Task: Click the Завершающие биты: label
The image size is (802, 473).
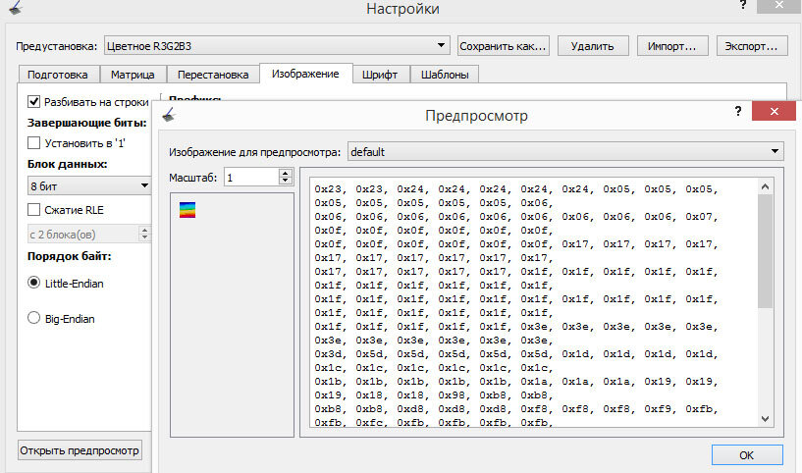Action: pyautogui.click(x=87, y=123)
